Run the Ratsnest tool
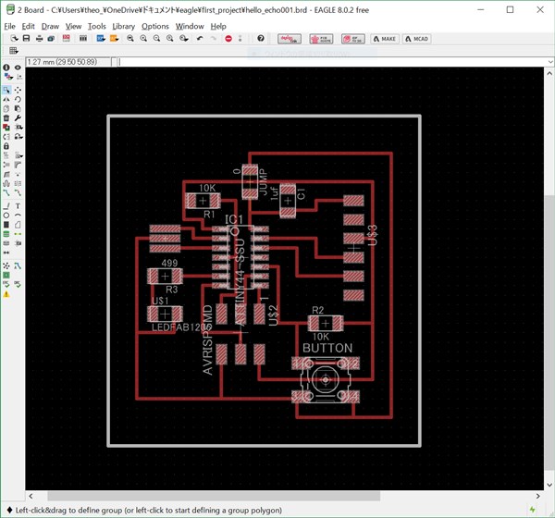 [6, 265]
